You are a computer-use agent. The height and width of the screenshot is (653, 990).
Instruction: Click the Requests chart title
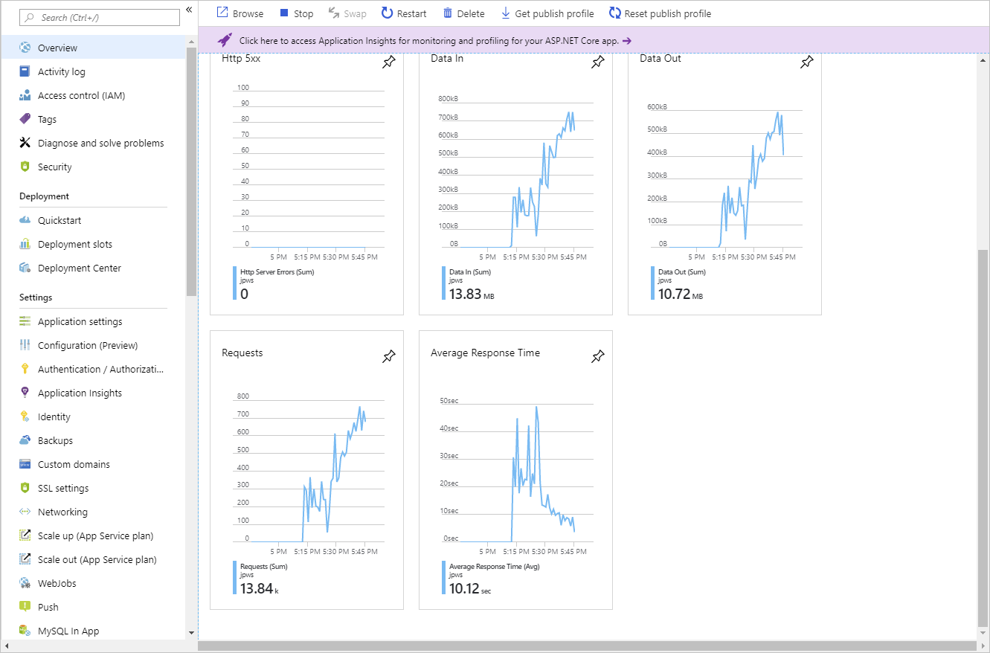point(242,353)
